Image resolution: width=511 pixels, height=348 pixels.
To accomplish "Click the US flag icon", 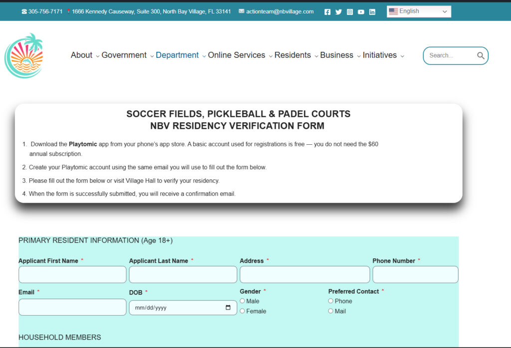I will 393,11.
